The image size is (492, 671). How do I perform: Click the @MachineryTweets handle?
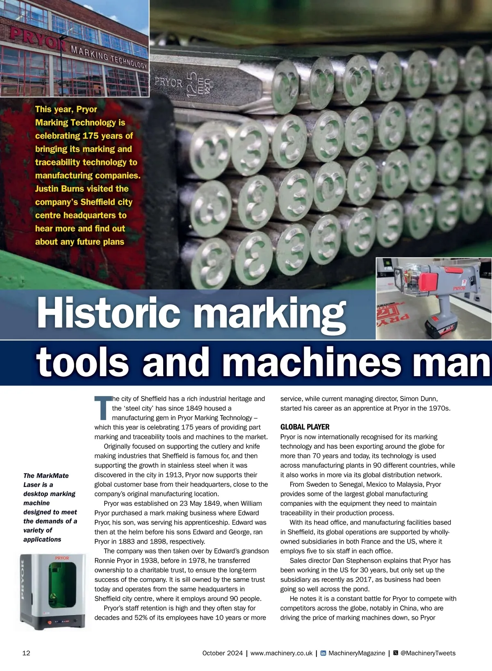[x=428, y=653]
